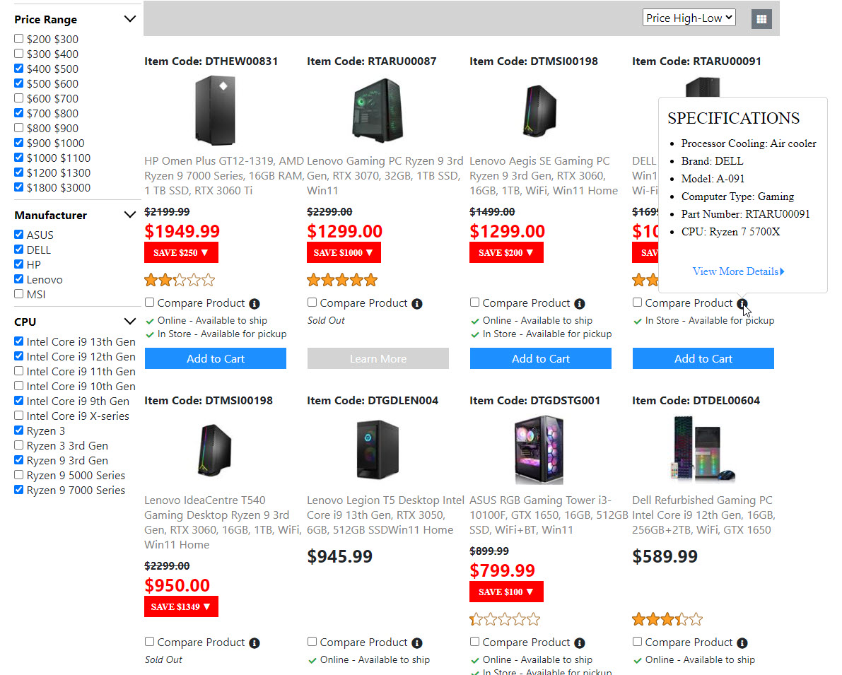Image resolution: width=842 pixels, height=675 pixels.
Task: Click info icon for Lenovo Gaming PC Ryzen 9
Action: tap(417, 304)
